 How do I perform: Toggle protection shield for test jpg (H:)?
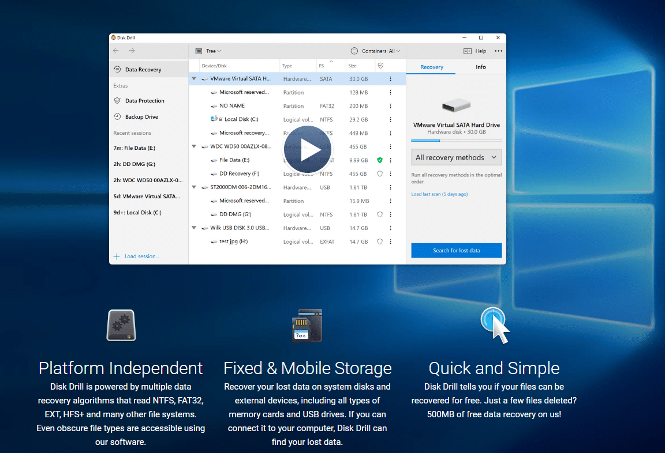coord(380,241)
